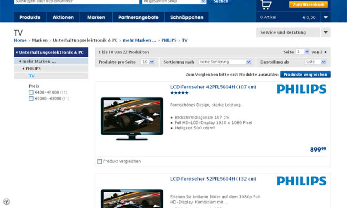The height and width of the screenshot is (208, 347).
Task: Click the next page arrow beside 'von 3'
Action: point(326,52)
